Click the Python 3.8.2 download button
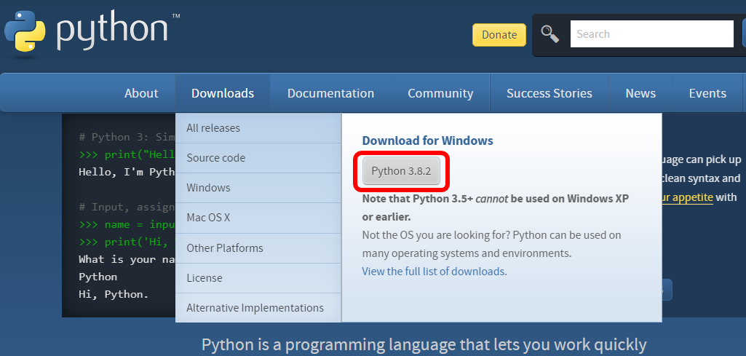This screenshot has height=356, width=746. coord(401,171)
